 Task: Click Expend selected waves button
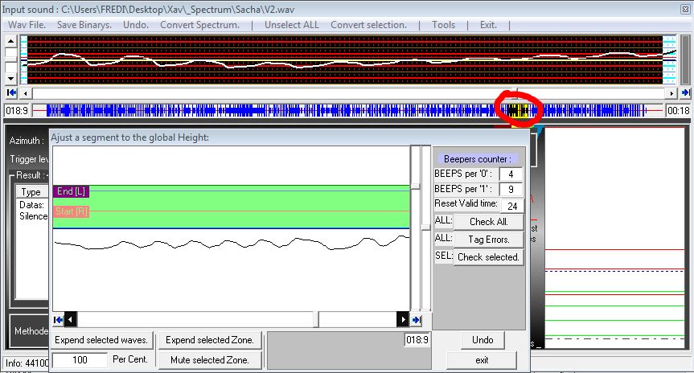101,340
